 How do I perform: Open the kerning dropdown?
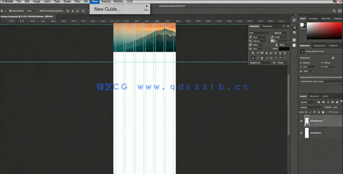pyautogui.click(x=261, y=41)
